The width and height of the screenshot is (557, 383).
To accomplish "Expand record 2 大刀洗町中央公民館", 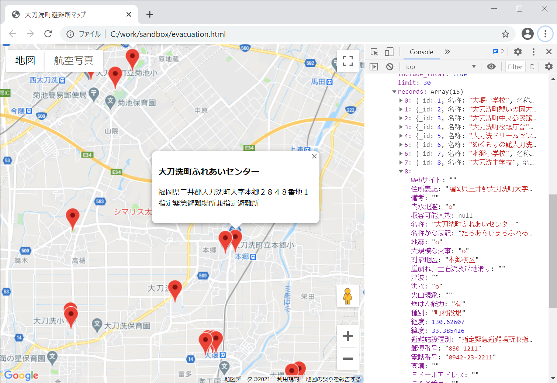I will click(401, 118).
